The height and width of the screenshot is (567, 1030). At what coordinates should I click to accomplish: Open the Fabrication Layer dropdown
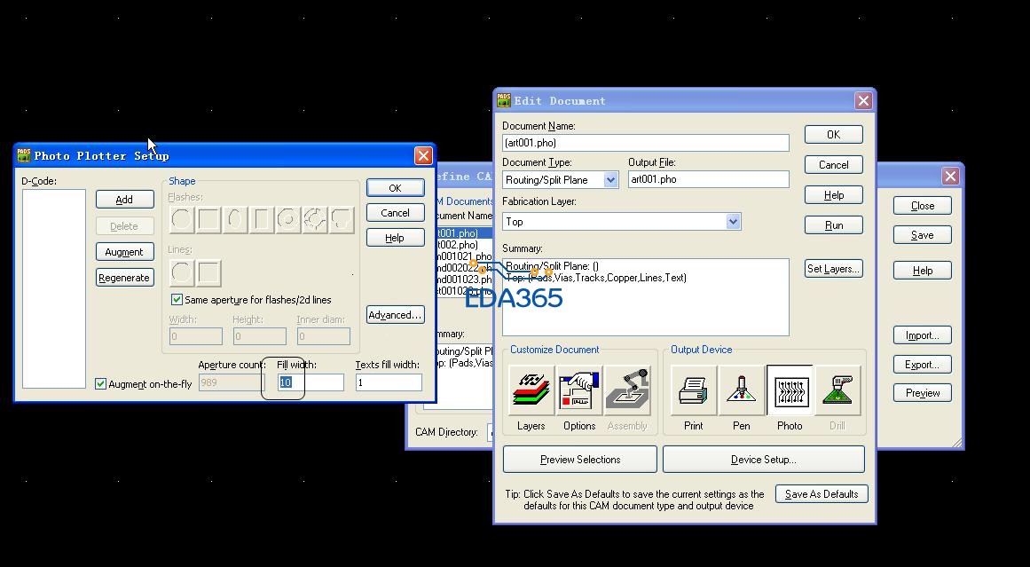pos(734,222)
